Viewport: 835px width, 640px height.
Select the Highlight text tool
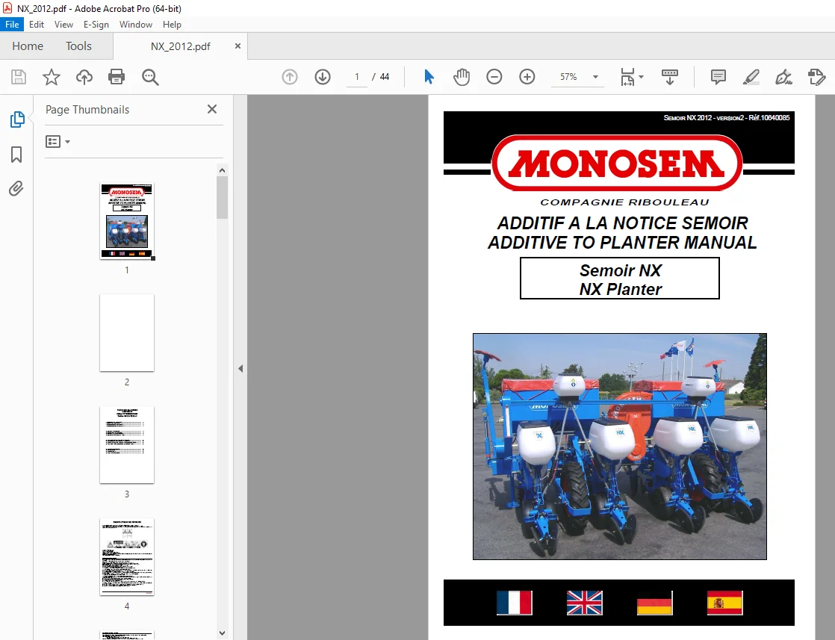point(751,77)
